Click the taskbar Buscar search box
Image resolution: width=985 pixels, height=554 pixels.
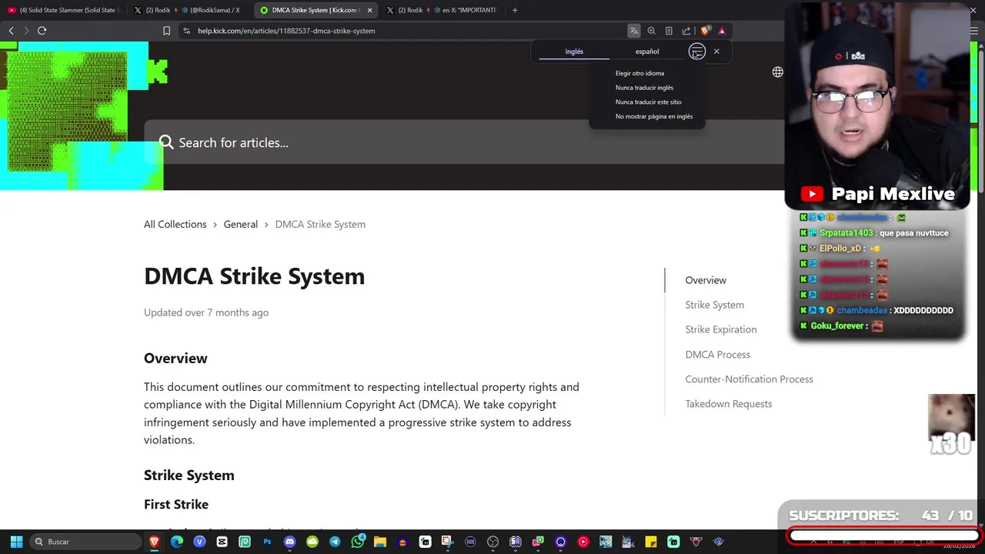[x=86, y=542]
